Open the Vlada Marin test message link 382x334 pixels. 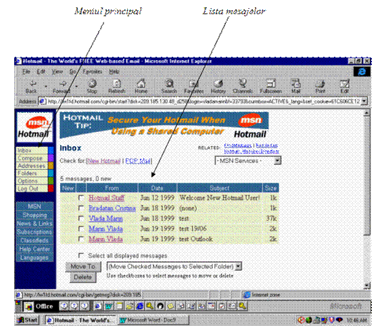tap(105, 218)
